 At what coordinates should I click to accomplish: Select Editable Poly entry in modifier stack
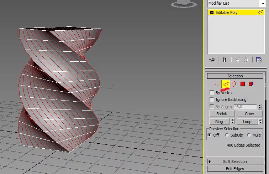pos(236,12)
